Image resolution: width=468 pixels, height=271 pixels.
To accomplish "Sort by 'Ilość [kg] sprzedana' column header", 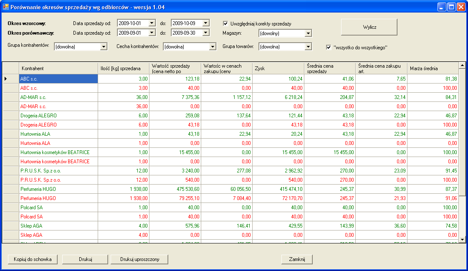I will coord(124,68).
